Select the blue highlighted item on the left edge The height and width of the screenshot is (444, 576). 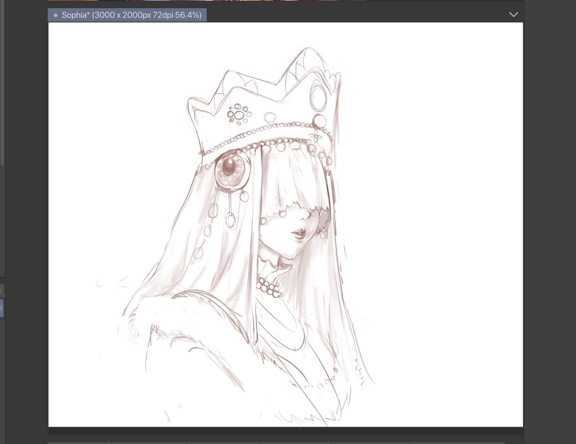coord(1,308)
